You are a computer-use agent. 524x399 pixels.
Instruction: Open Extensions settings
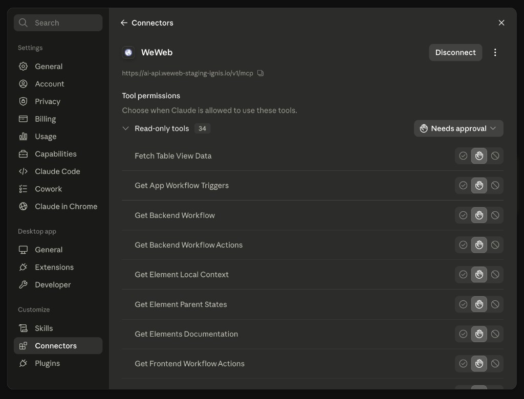pyautogui.click(x=58, y=268)
